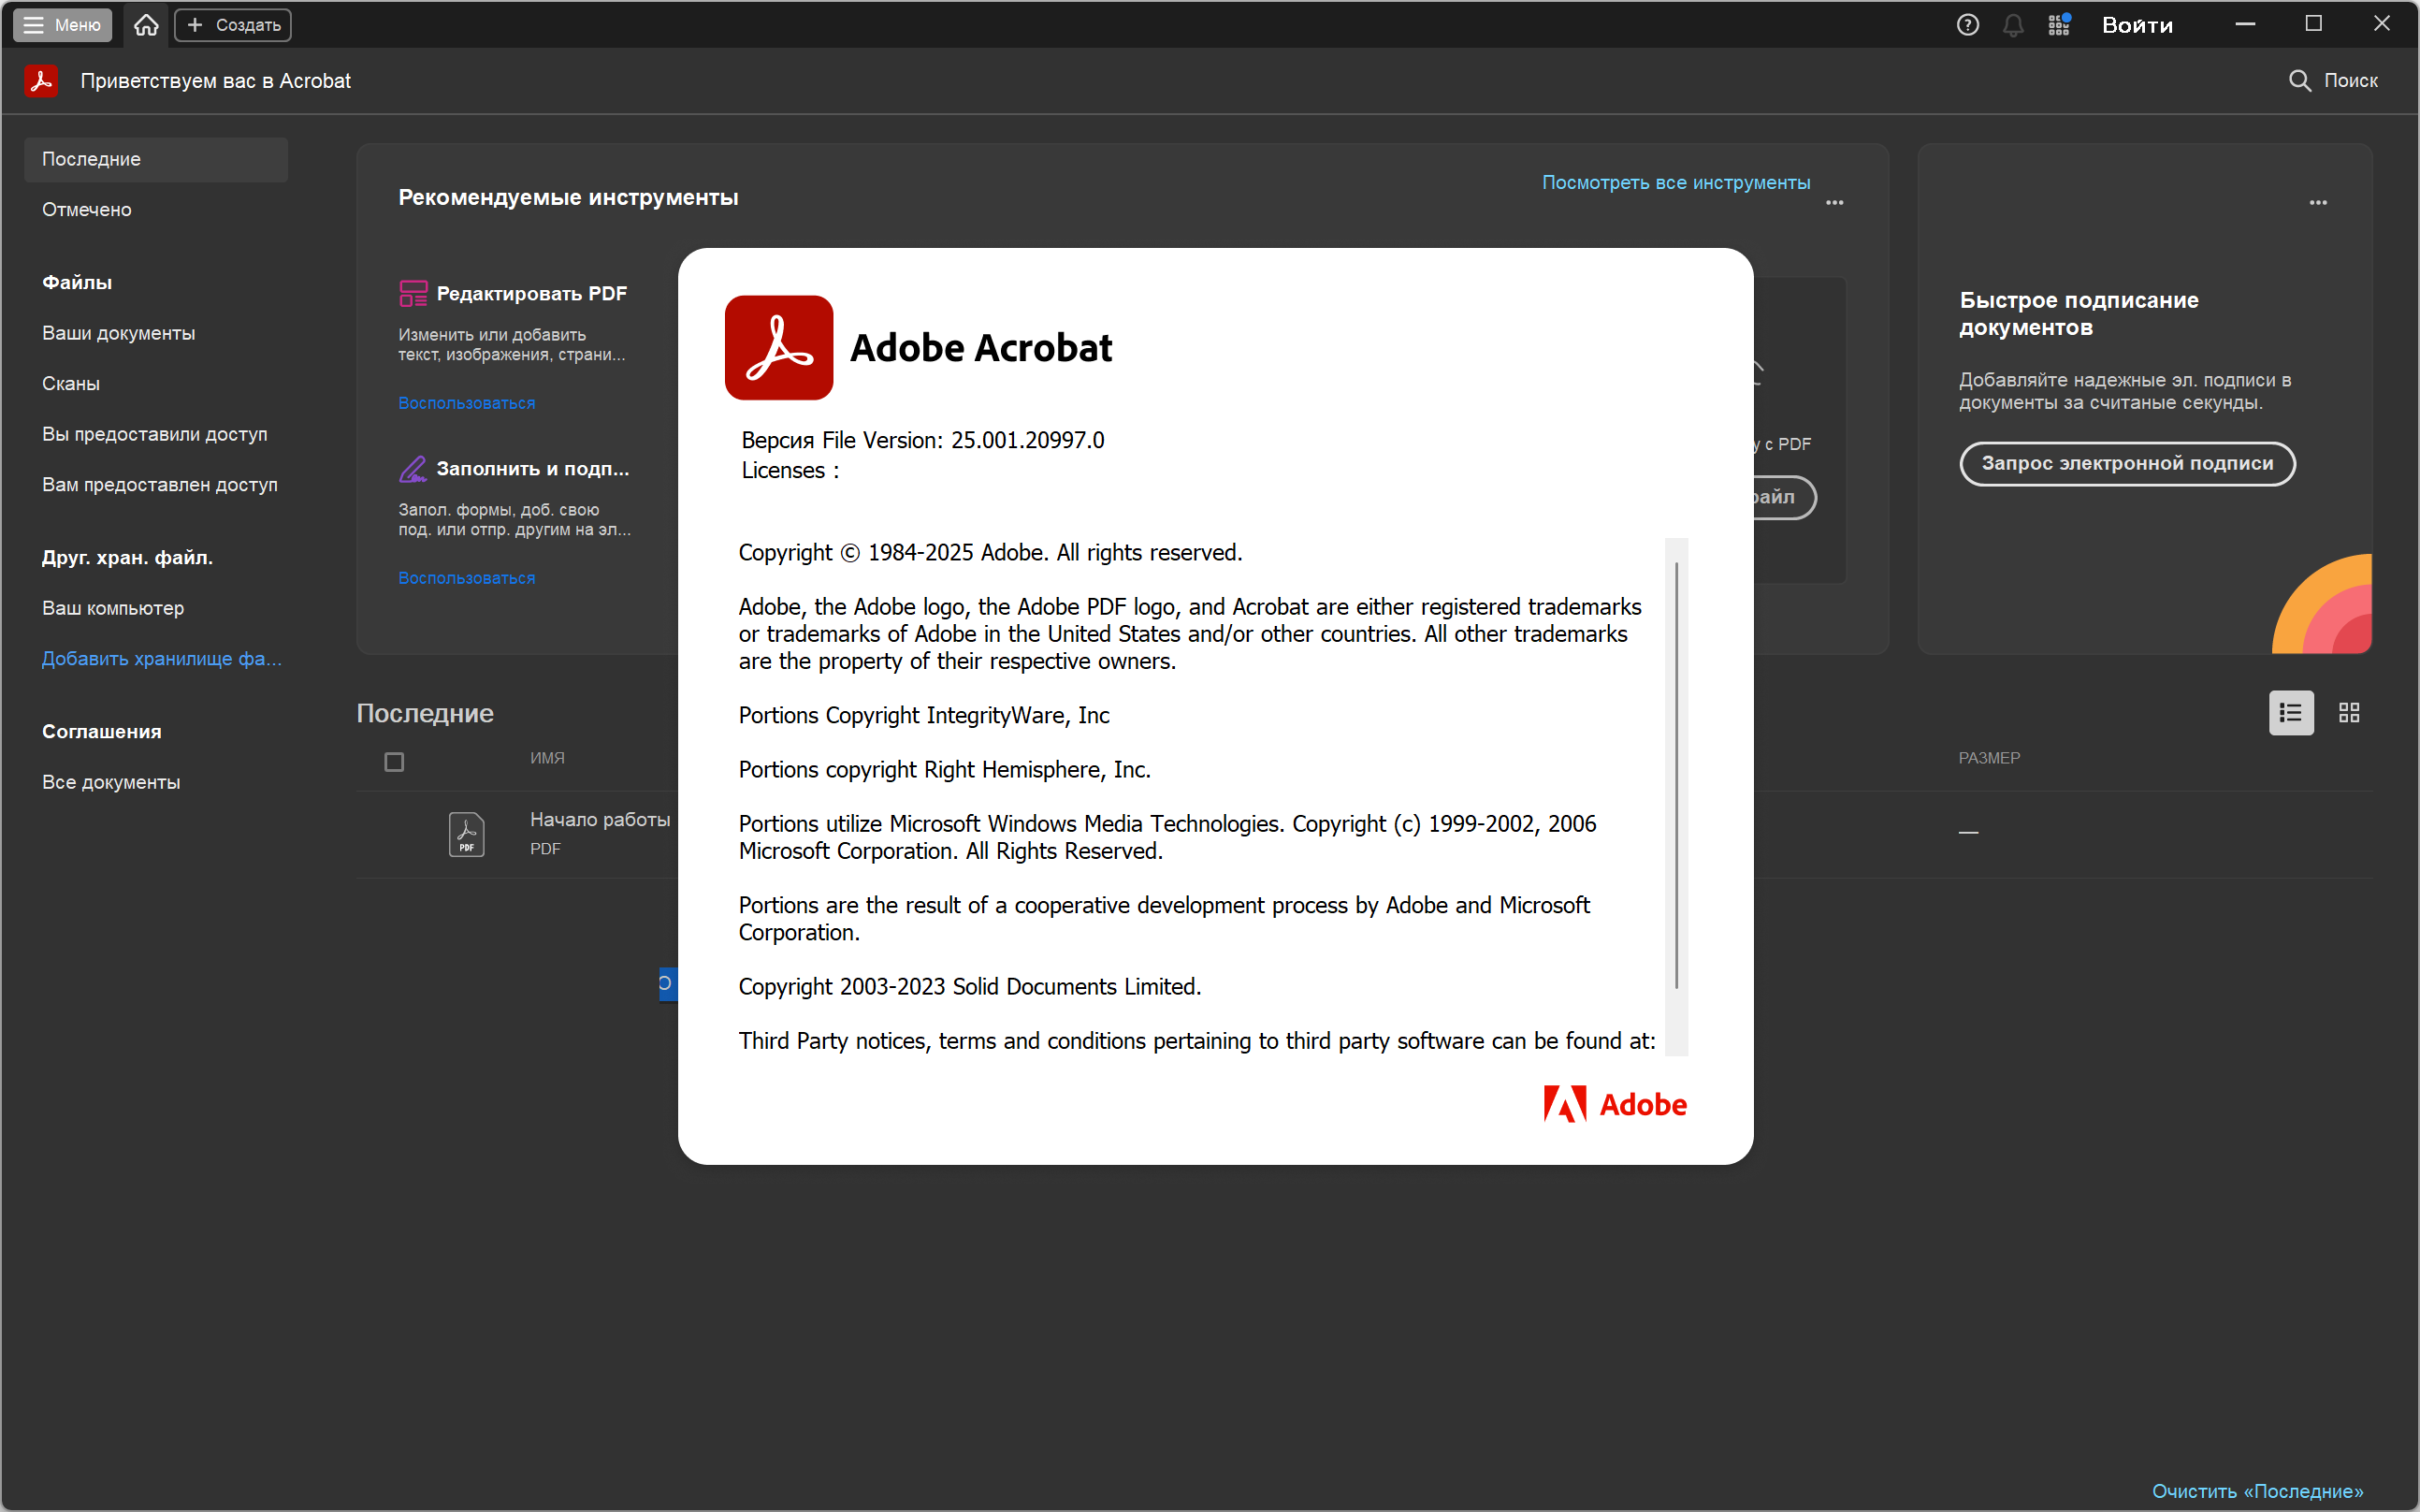
Task: Open the Create new document button
Action: pyautogui.click(x=233, y=25)
